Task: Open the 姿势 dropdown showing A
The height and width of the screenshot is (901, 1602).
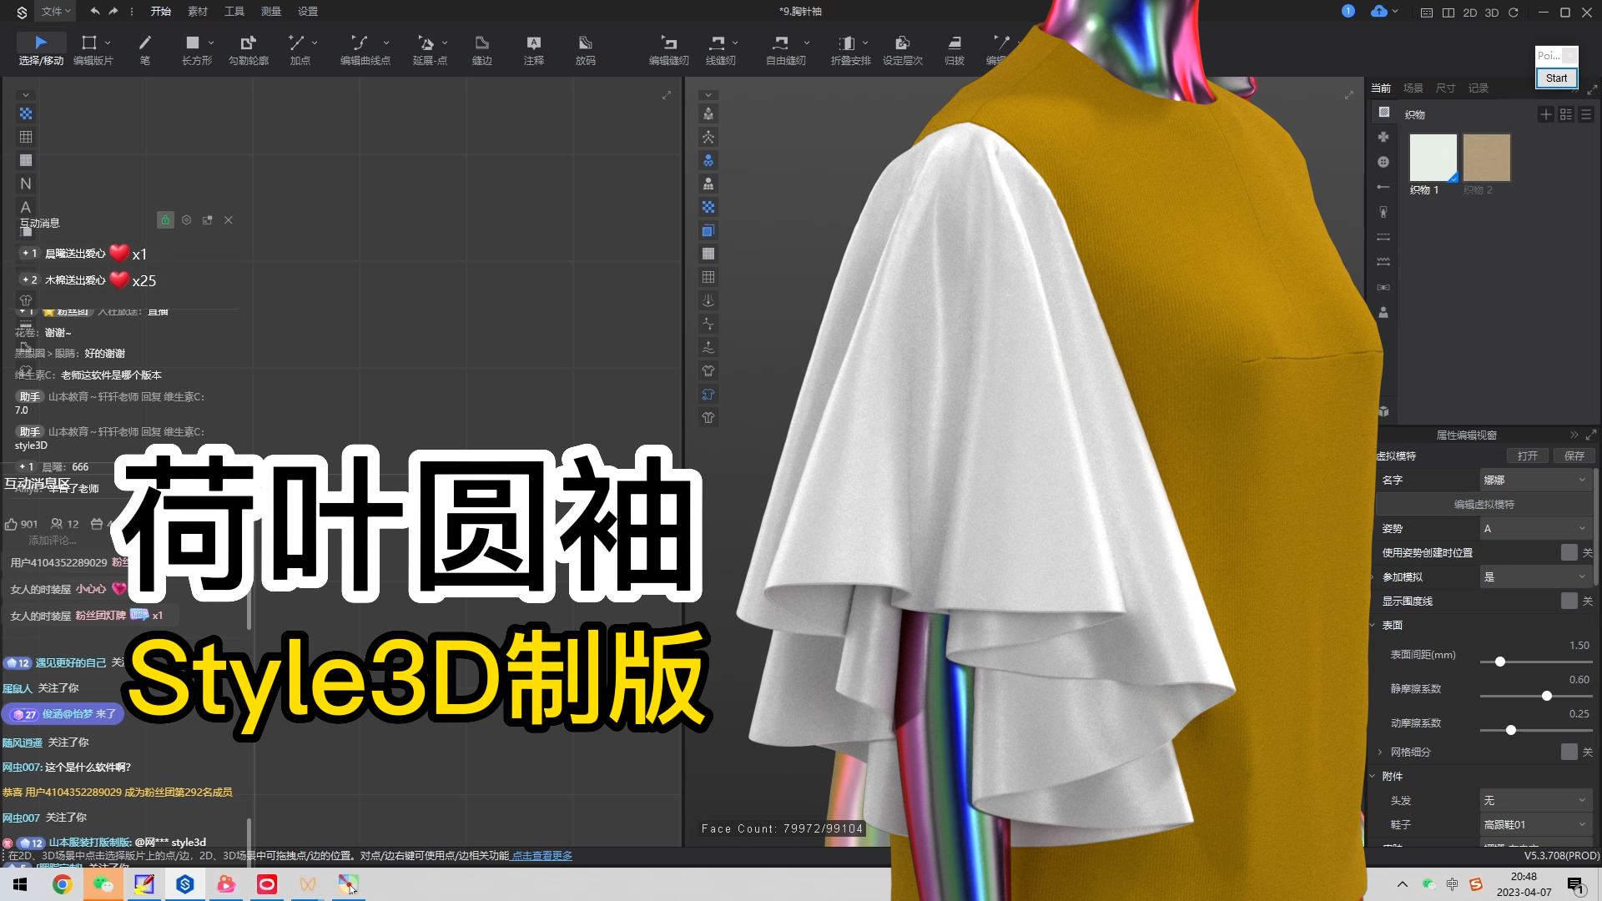Action: pos(1535,528)
